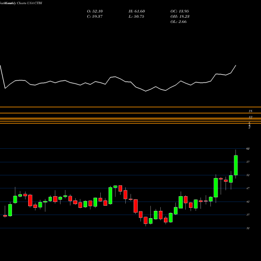This screenshot has width=261, height=261.
Task: Click the 57 price axis label
Action: pyautogui.click(x=248, y=162)
